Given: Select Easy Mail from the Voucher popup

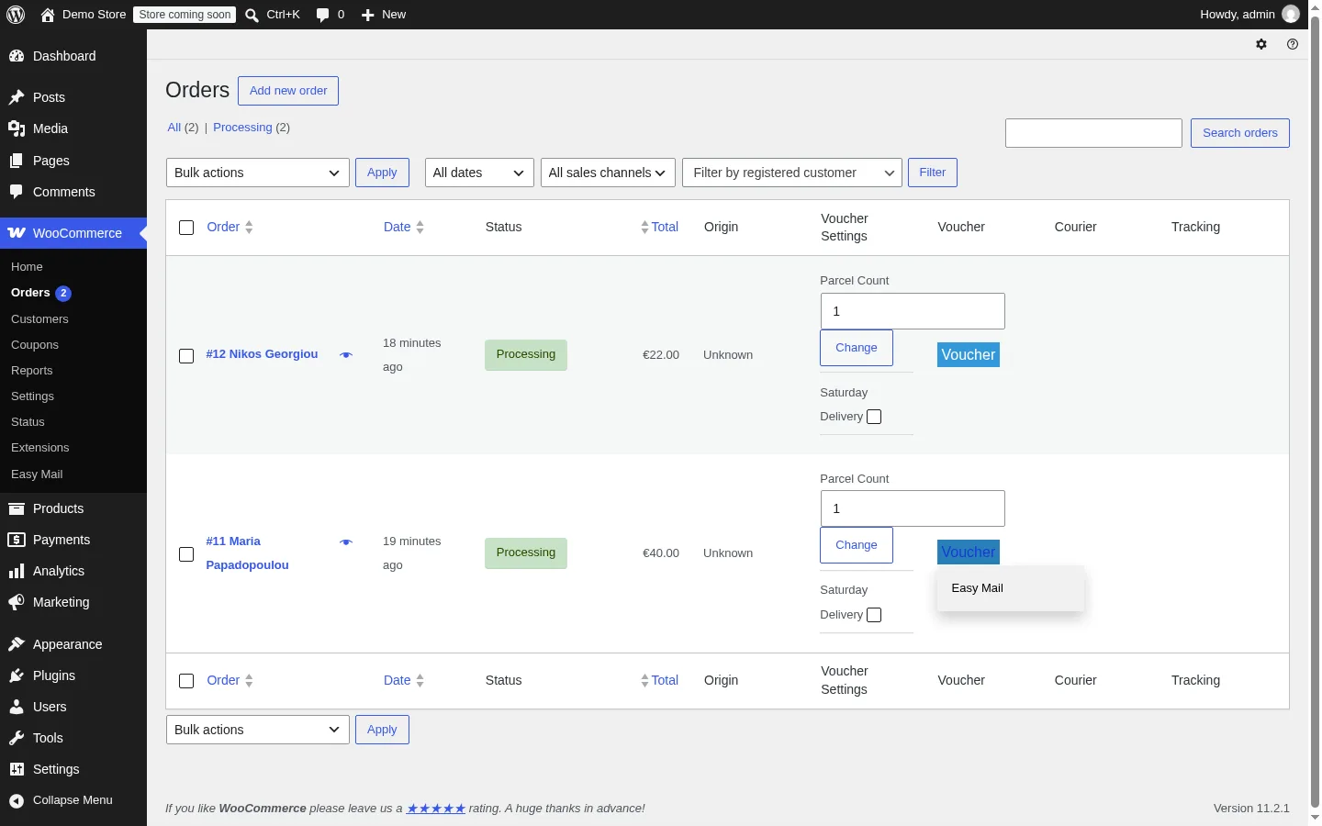Looking at the screenshot, I should [x=1011, y=588].
